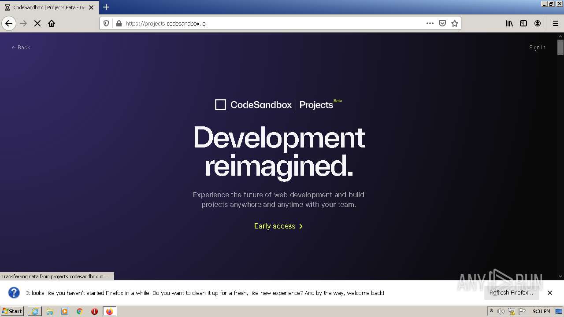Click the Back link on page
Viewport: 564px width, 317px height.
tap(21, 48)
